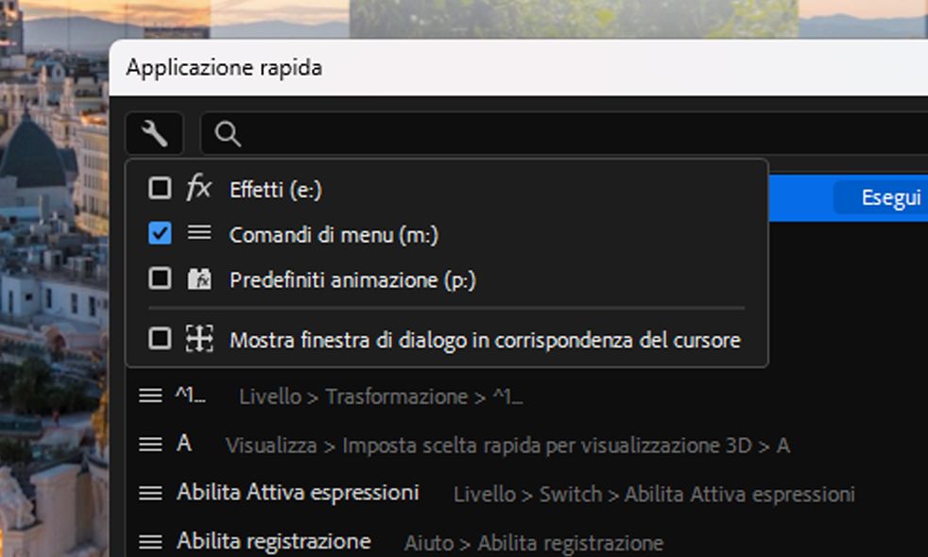Choose the Abilita registrazione command
The width and height of the screenshot is (928, 557).
273,542
